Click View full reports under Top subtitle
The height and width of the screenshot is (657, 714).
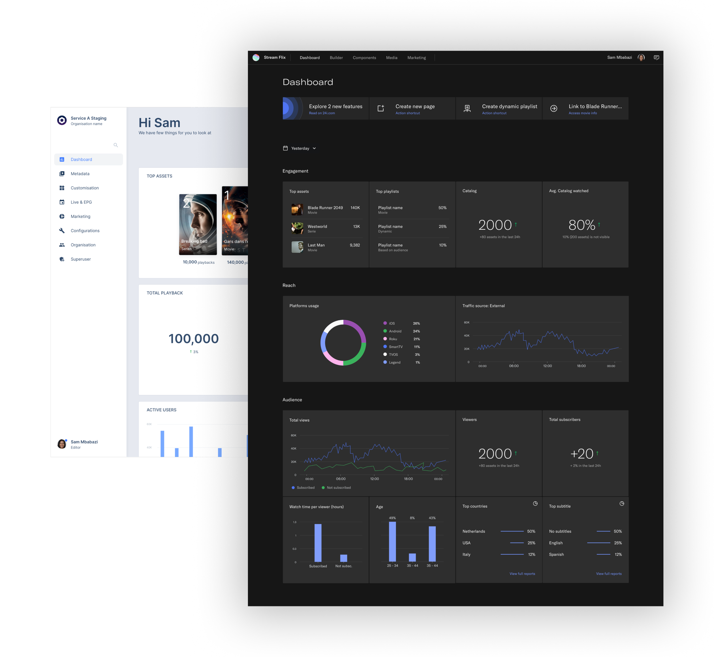tap(609, 574)
